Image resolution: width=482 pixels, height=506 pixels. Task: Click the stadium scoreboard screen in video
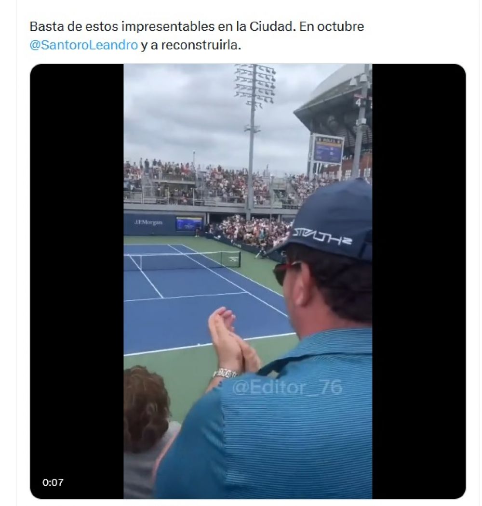(x=328, y=150)
